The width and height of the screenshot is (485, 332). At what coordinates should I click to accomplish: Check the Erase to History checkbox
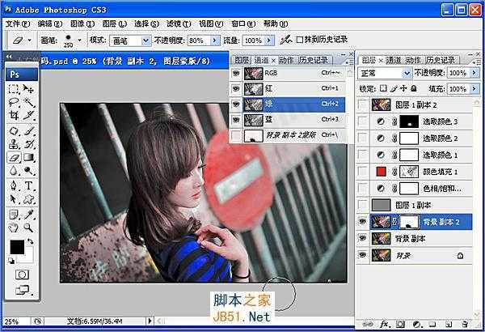coord(300,40)
